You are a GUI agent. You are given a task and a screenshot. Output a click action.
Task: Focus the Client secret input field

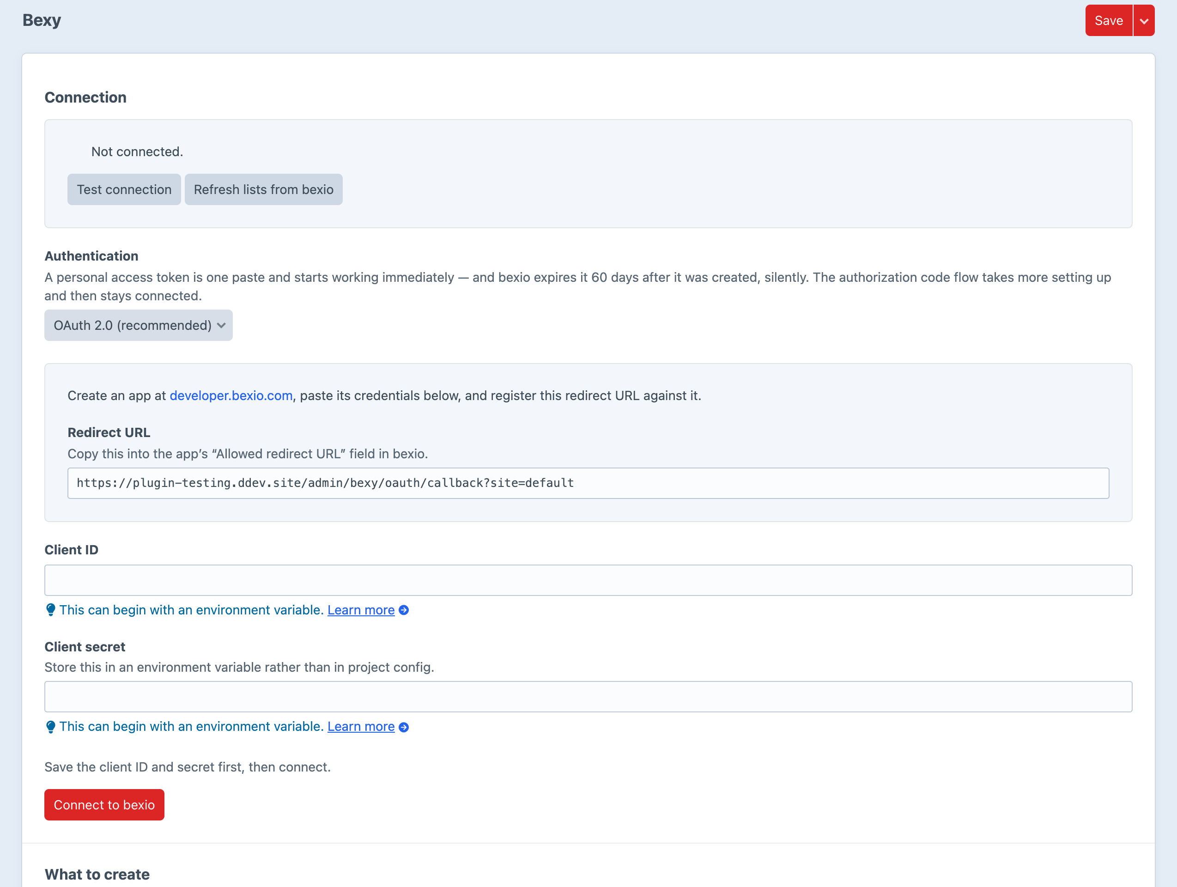click(588, 697)
